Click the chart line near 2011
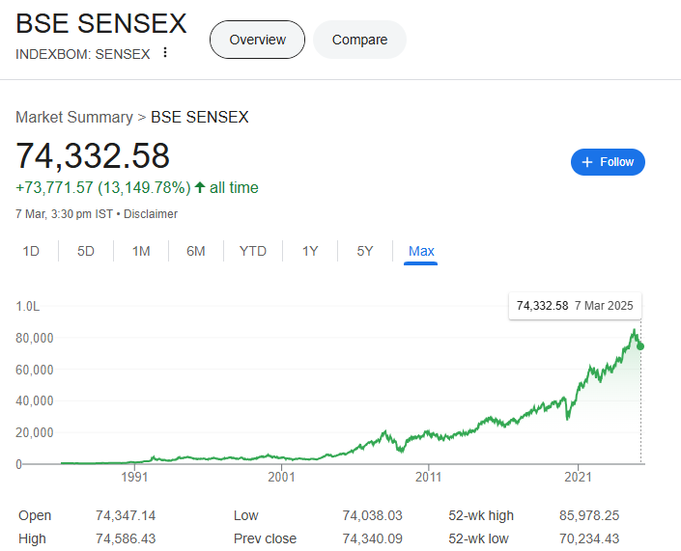This screenshot has width=681, height=551. (428, 437)
